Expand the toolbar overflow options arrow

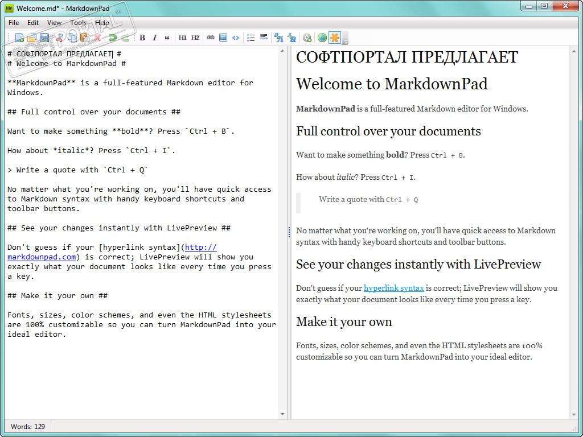345,38
